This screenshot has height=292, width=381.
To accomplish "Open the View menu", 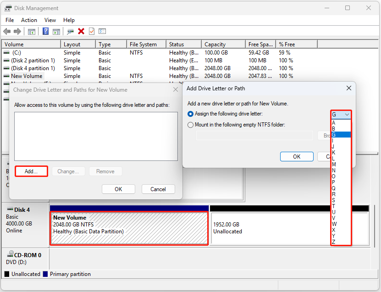I will pos(50,20).
